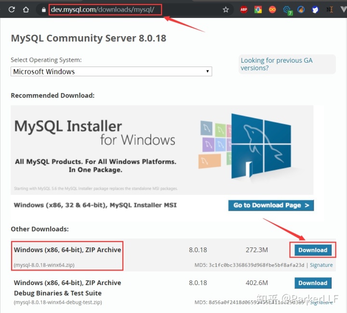Screen dimensions: 347x313
Task: Click the file name (mysql-8.0.18-winx64-debug-test.zip)
Action: tap(58, 302)
